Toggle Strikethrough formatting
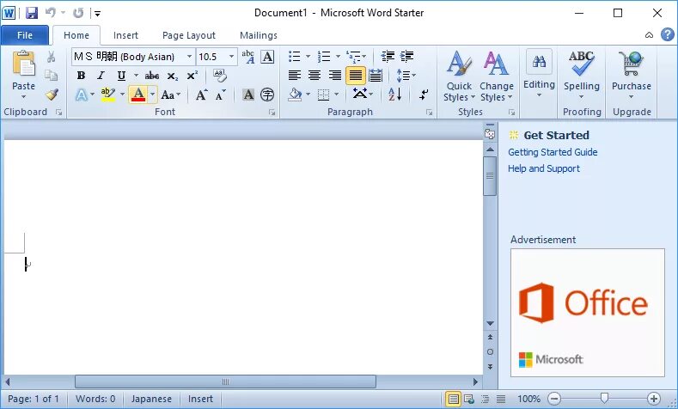The height and width of the screenshot is (409, 678). coord(152,76)
